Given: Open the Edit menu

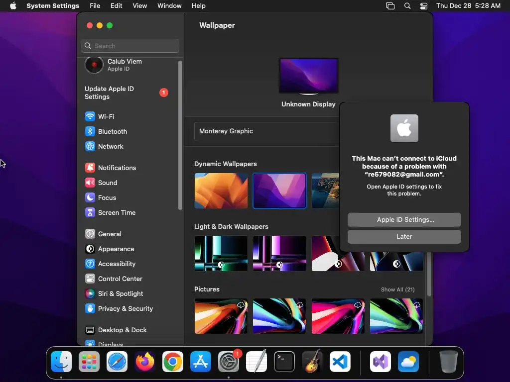Looking at the screenshot, I should (x=116, y=6).
